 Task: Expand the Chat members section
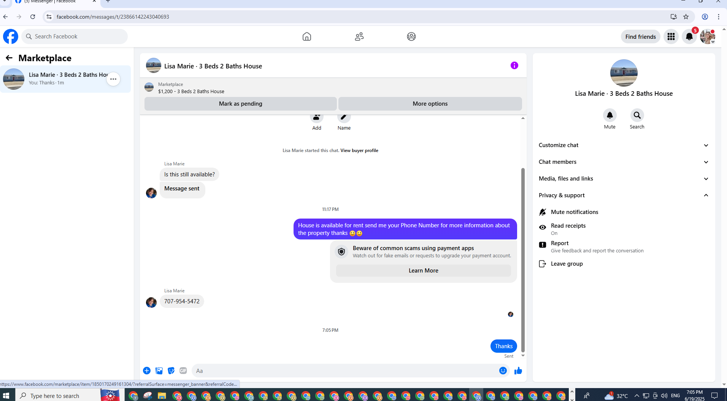pyautogui.click(x=624, y=162)
